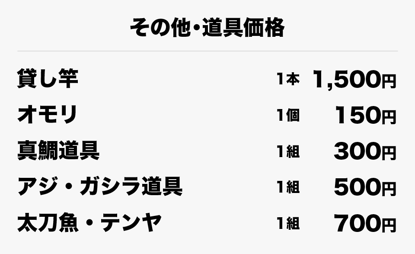Viewport: 415px width, 254px height.
Task: Click the 道具価格 part of the title
Action: coord(243,28)
